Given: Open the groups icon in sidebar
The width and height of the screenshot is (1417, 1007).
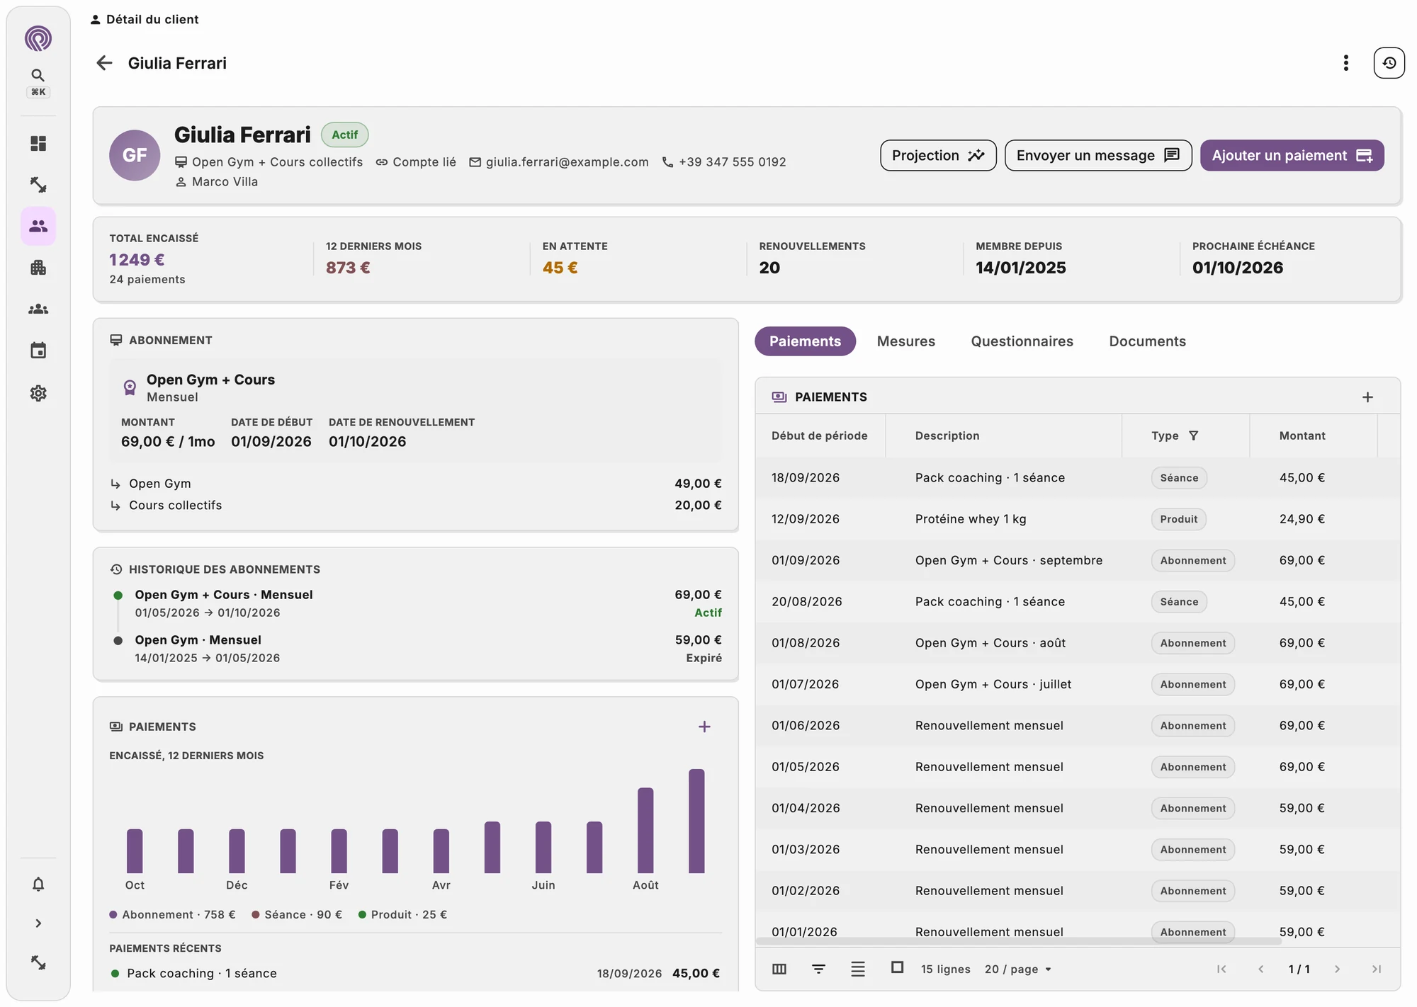Looking at the screenshot, I should click(x=38, y=309).
